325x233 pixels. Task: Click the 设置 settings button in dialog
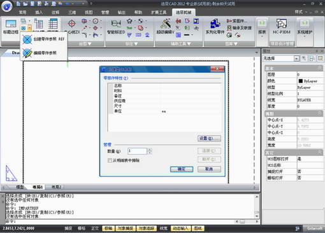209,139
